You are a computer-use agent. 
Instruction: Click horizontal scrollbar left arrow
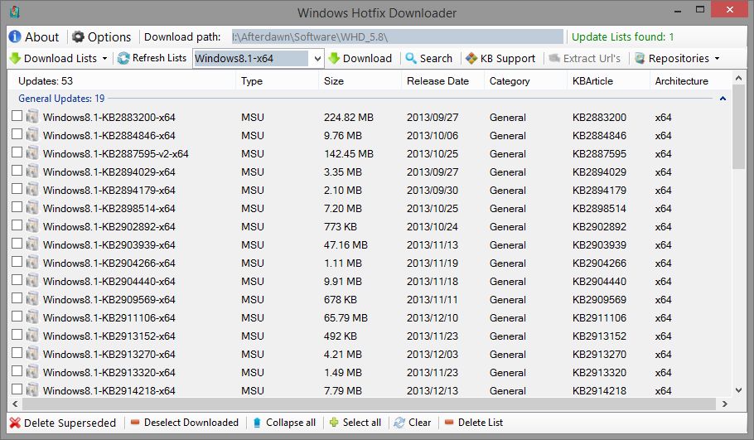(15, 404)
